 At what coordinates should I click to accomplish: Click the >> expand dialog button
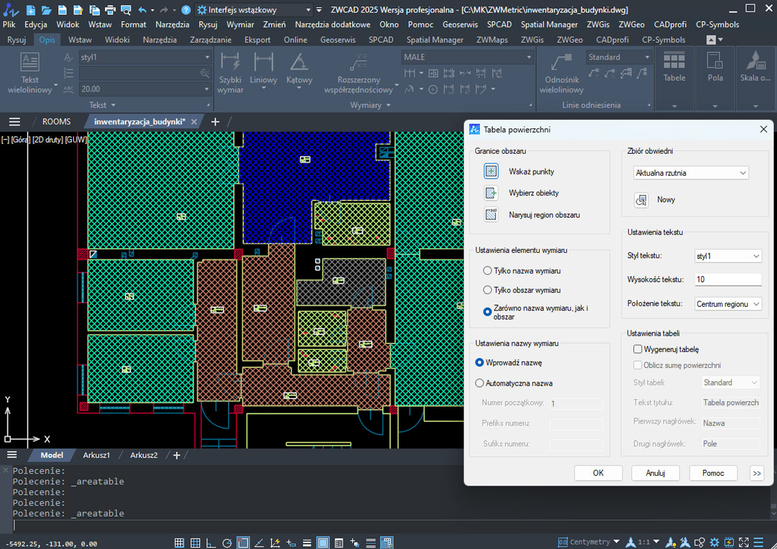pos(757,473)
